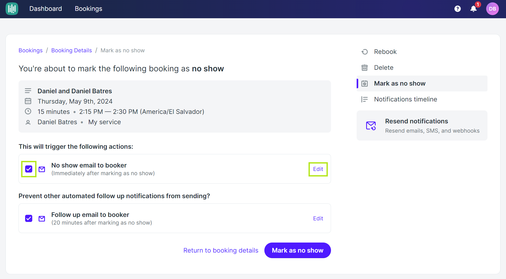Edit the No show email to booker
The width and height of the screenshot is (506, 279).
pos(318,169)
